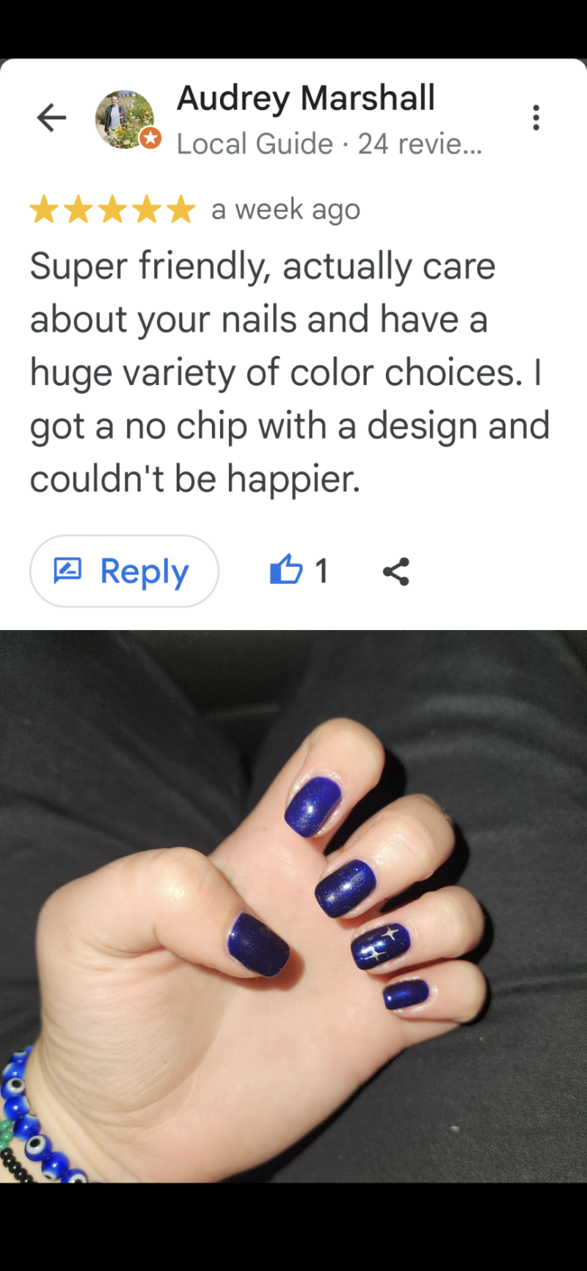Click the fifth yellow rating star
587x1271 pixels.
point(181,210)
